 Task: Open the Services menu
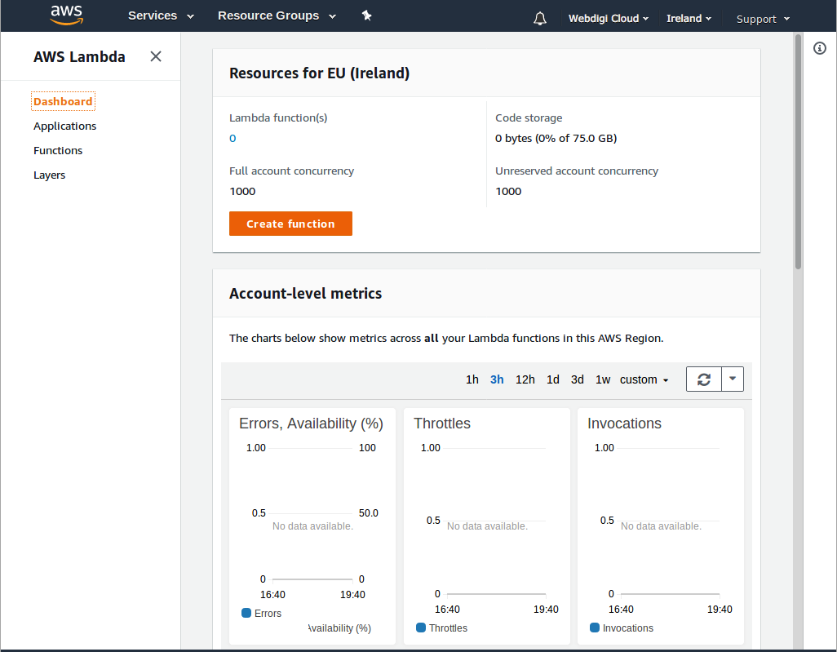(x=161, y=16)
